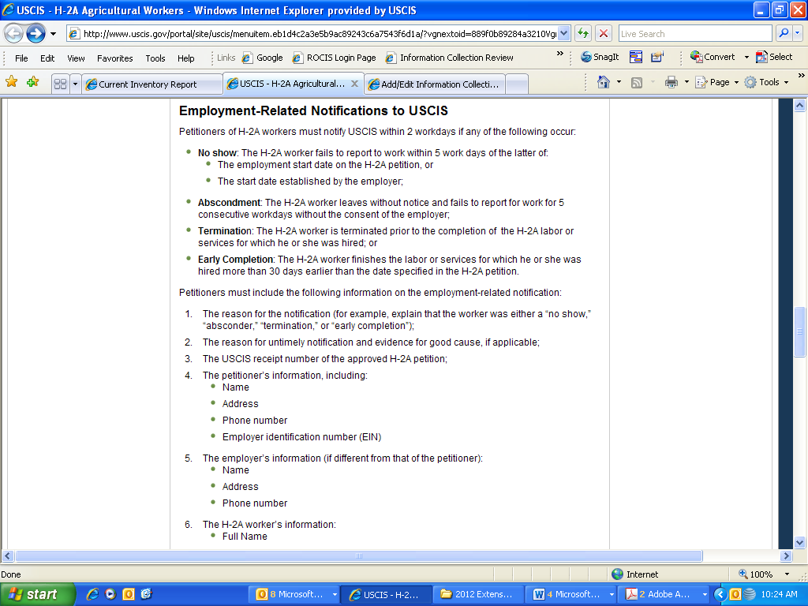Launch Windows Media Player from Quick Launch
The width and height of the screenshot is (808, 606).
[110, 594]
